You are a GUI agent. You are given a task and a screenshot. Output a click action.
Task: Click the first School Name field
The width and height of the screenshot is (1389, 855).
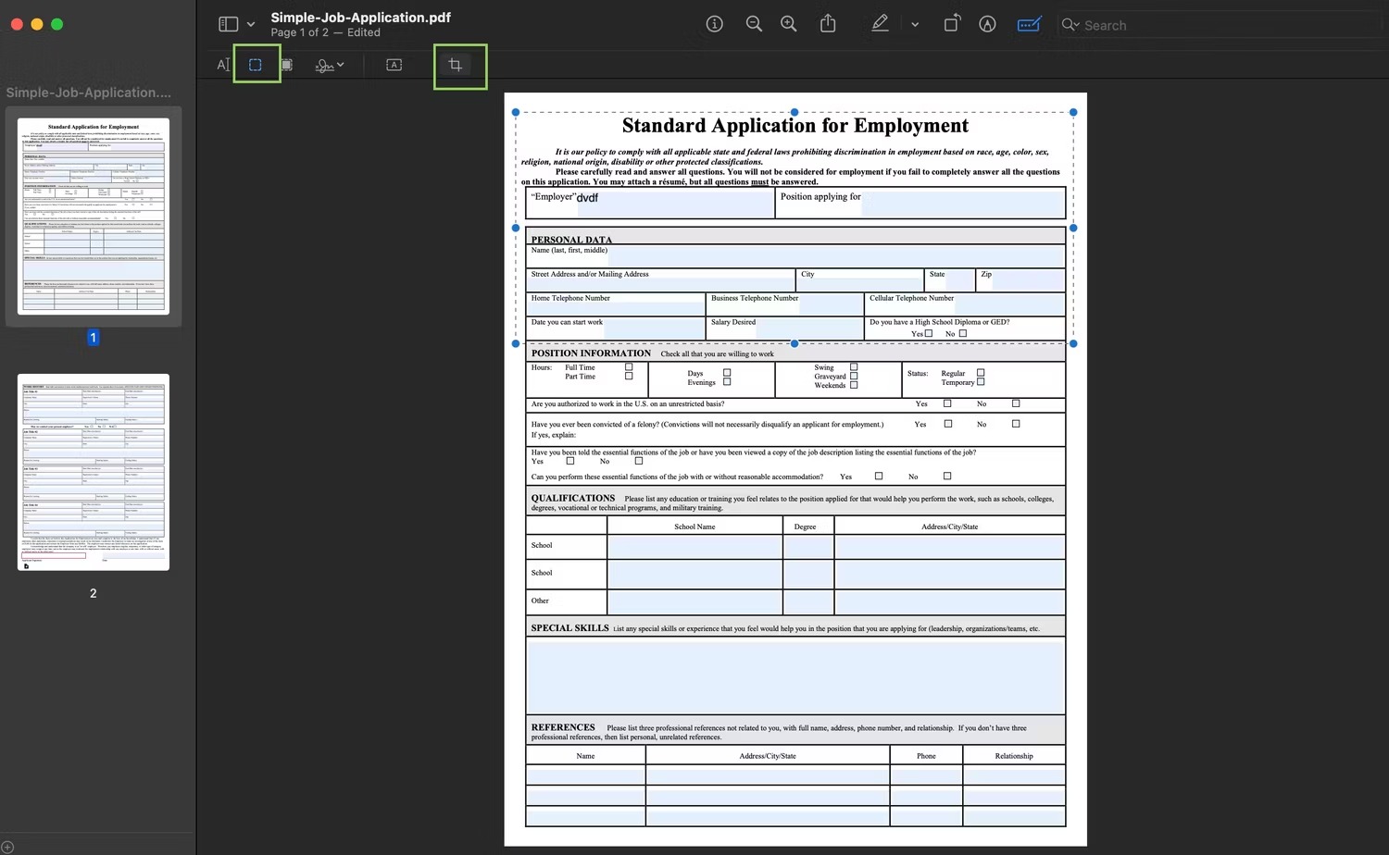694,546
